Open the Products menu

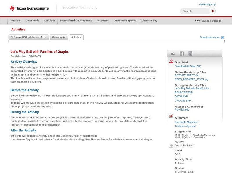click(x=15, y=21)
